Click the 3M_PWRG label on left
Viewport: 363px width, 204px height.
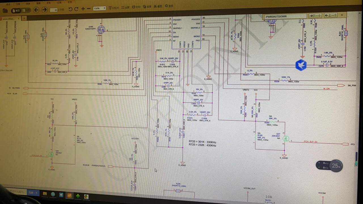coord(16,88)
